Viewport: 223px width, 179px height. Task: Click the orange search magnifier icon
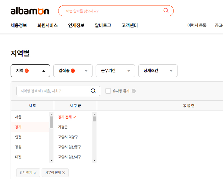point(166,10)
